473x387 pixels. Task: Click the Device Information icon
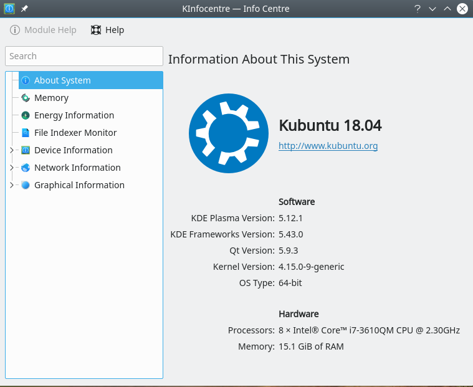coord(26,150)
